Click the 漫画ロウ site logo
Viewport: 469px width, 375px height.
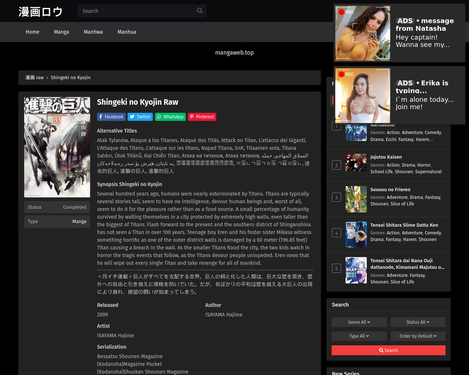(x=41, y=11)
